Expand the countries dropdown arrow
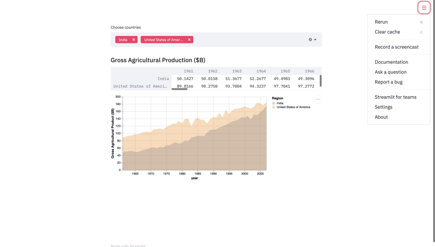435x247 pixels. point(315,39)
